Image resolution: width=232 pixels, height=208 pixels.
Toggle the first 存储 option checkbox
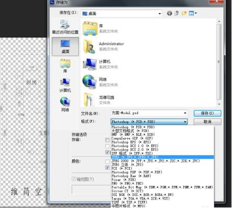click(x=107, y=140)
